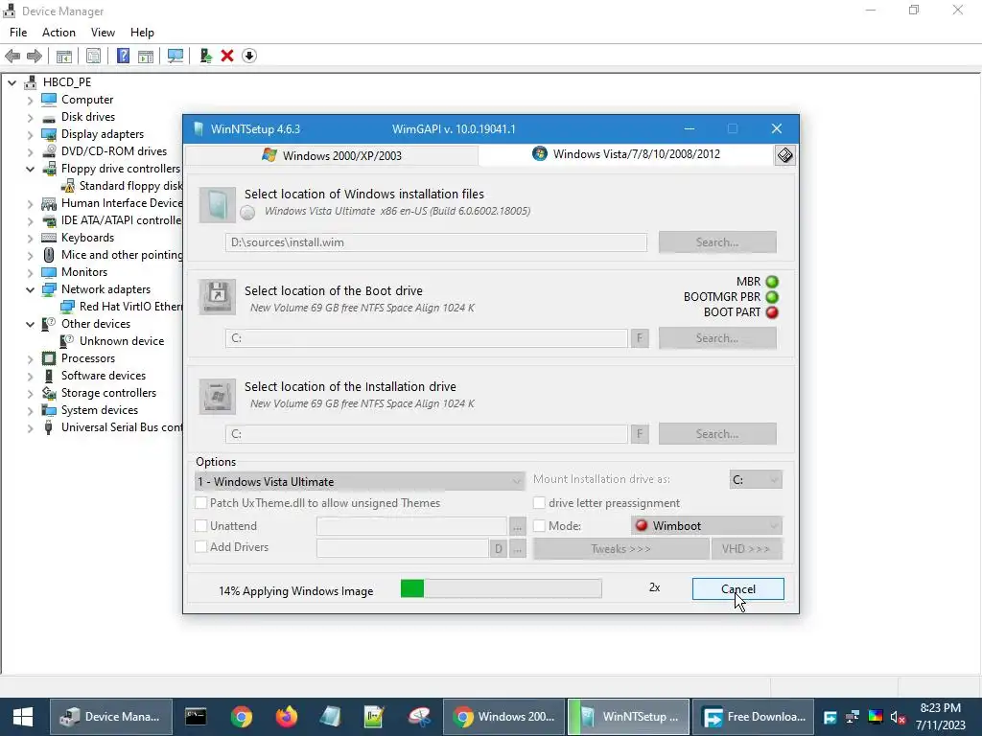Switch to Windows 2000/XP/2003 tab

[x=331, y=155]
